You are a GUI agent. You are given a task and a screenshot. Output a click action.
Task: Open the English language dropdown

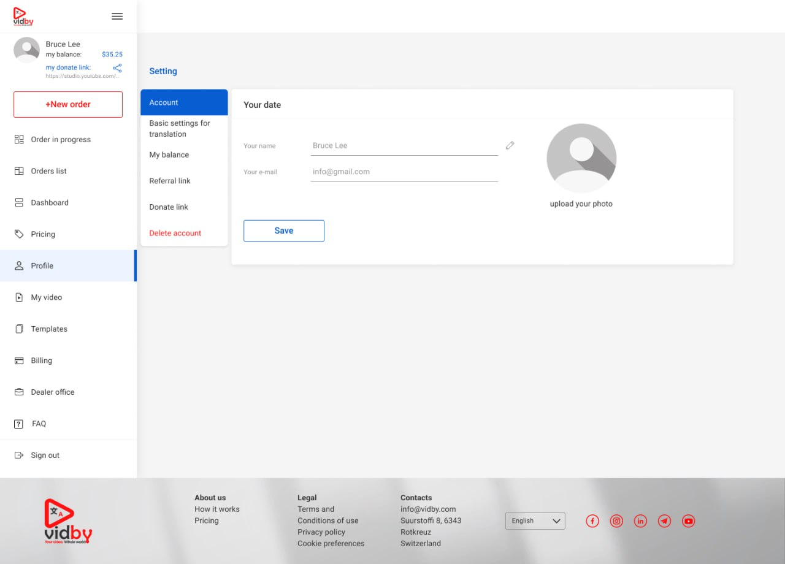(x=535, y=521)
